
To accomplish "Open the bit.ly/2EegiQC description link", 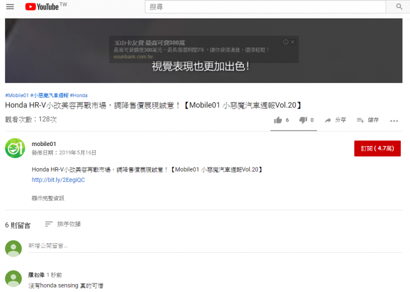I will point(58,180).
